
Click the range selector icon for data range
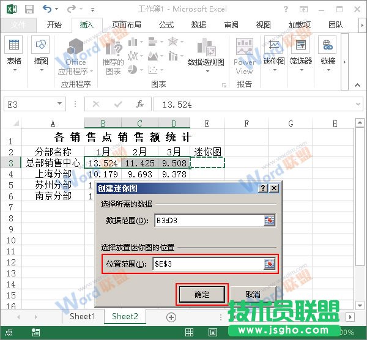point(269,220)
